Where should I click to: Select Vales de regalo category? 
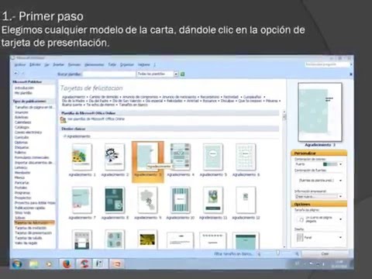pyautogui.click(x=26, y=243)
